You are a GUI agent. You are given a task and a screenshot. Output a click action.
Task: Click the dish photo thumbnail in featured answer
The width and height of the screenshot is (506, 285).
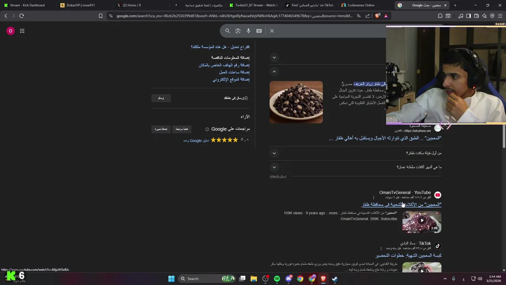tap(296, 102)
